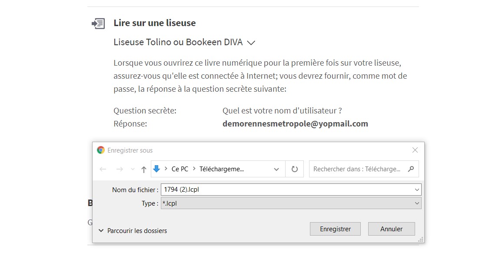Go back using the left arrow

click(103, 169)
